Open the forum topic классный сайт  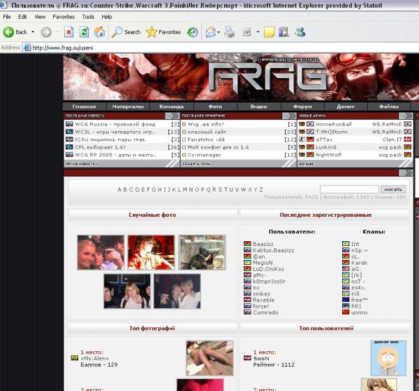click(207, 132)
